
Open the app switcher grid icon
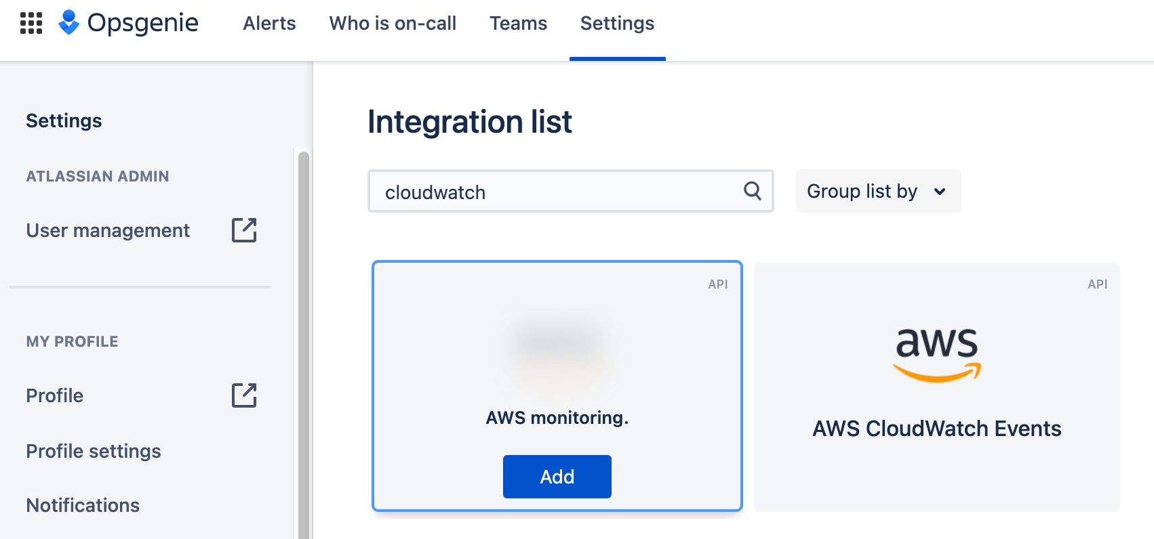[x=31, y=23]
